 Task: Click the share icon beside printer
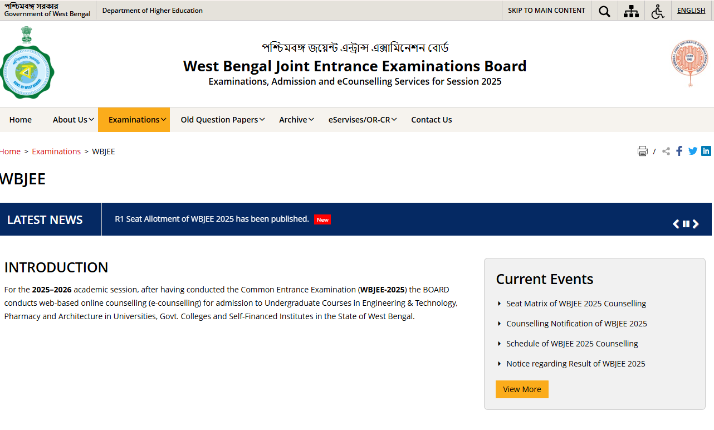666,151
